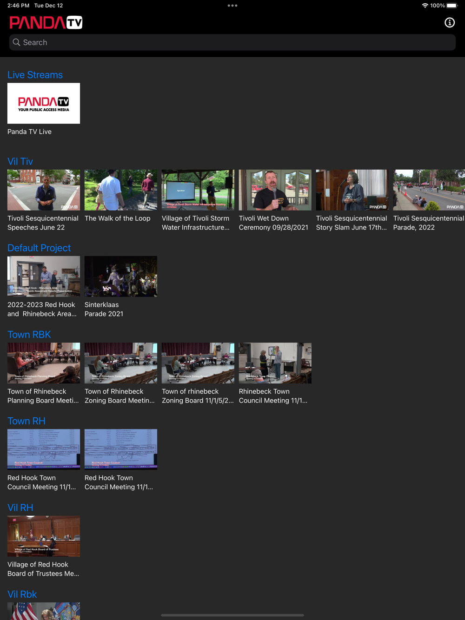Image resolution: width=465 pixels, height=620 pixels.
Task: Open Tivoli Wet Down Ceremony thumbnail
Action: click(275, 190)
